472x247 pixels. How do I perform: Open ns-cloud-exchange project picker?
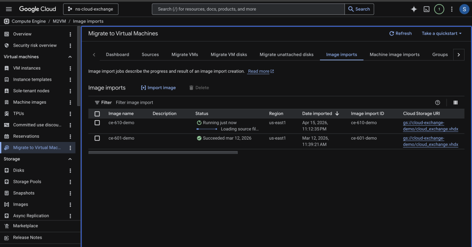pyautogui.click(x=91, y=9)
